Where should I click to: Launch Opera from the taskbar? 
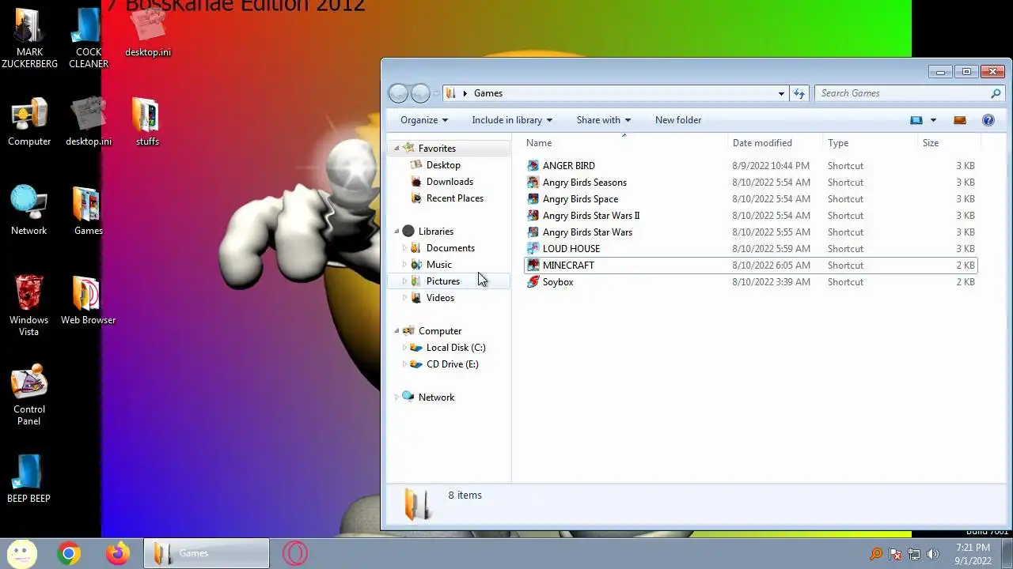(x=294, y=553)
